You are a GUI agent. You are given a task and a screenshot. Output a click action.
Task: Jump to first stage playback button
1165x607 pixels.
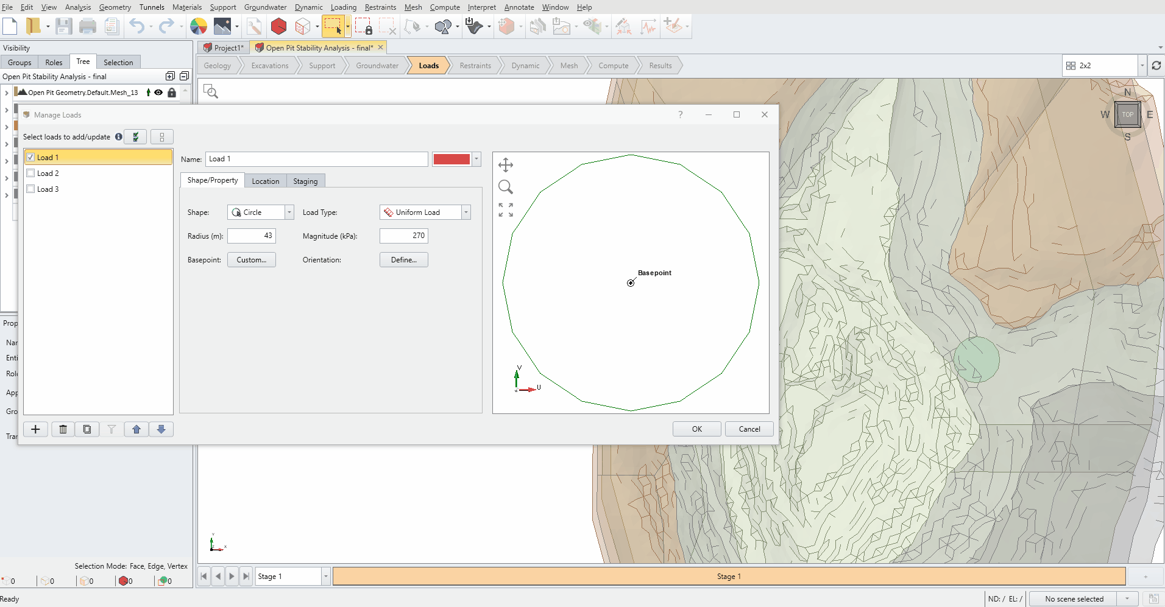(204, 576)
